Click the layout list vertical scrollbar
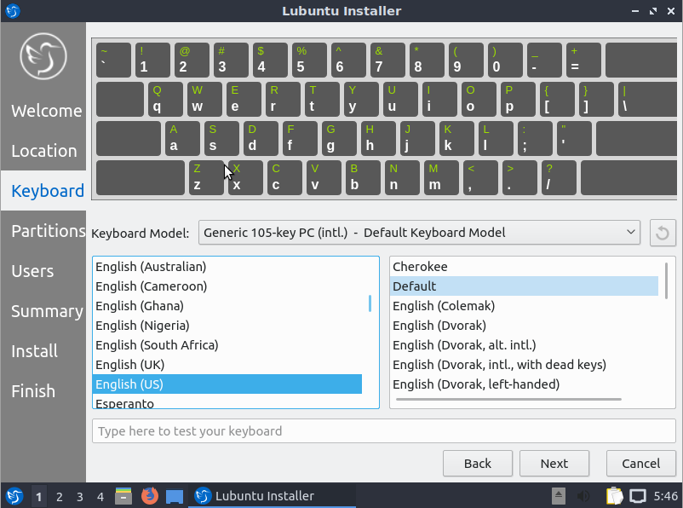This screenshot has height=508, width=683. tap(370, 303)
